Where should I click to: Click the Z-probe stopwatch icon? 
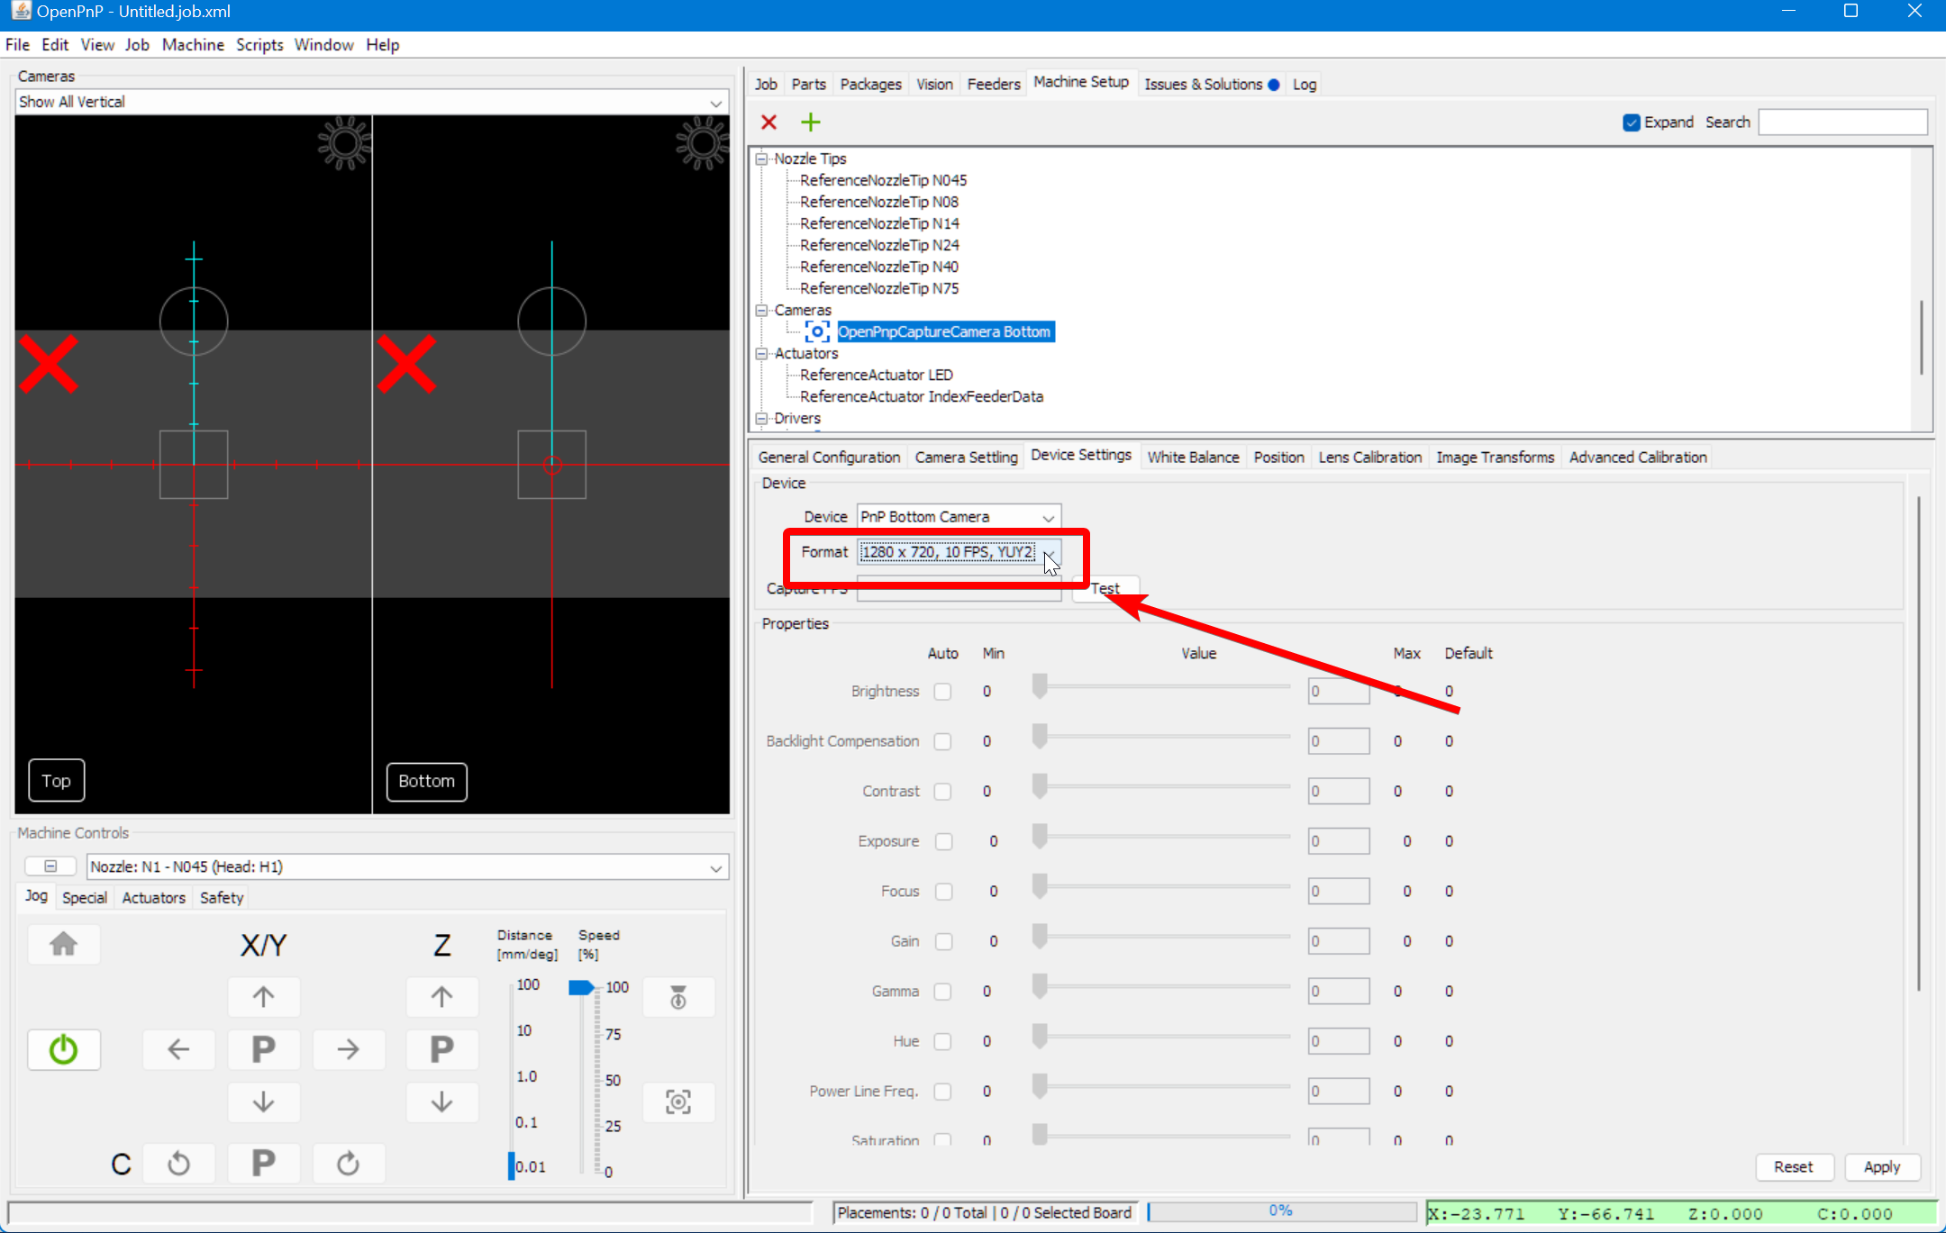click(x=677, y=997)
